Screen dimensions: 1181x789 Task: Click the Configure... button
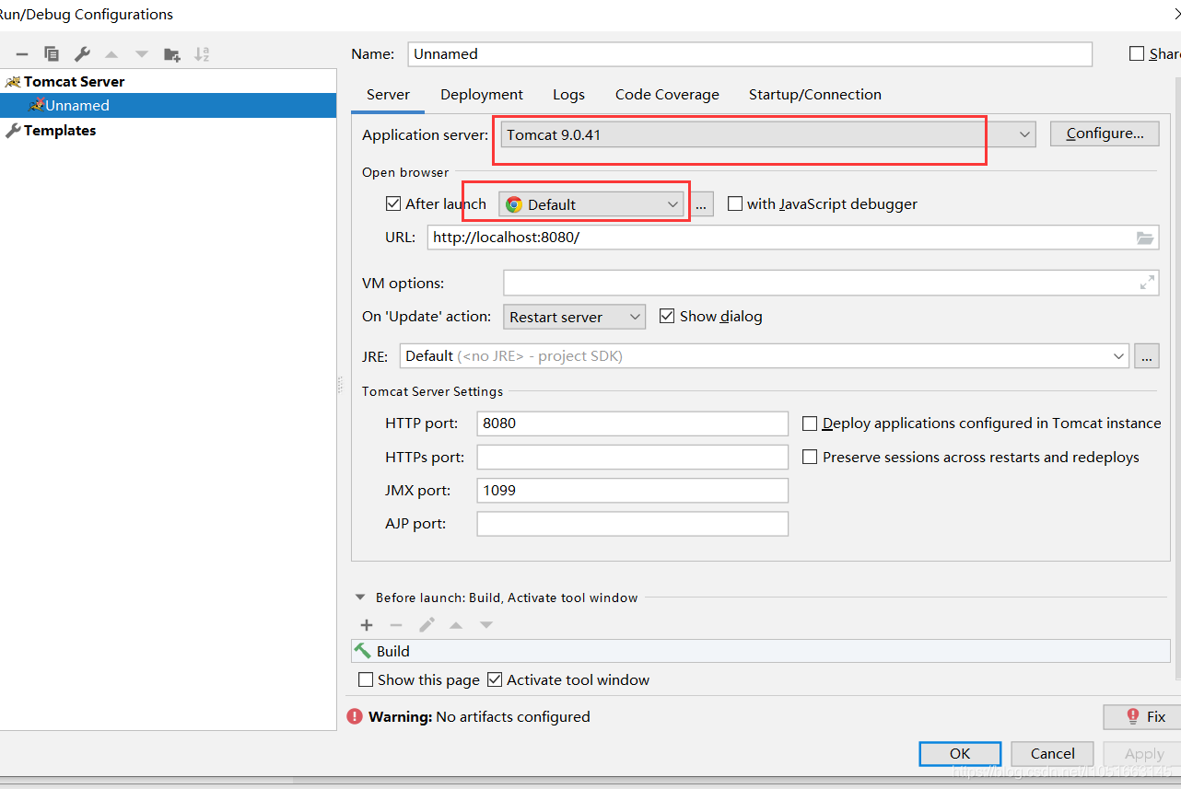[1105, 133]
